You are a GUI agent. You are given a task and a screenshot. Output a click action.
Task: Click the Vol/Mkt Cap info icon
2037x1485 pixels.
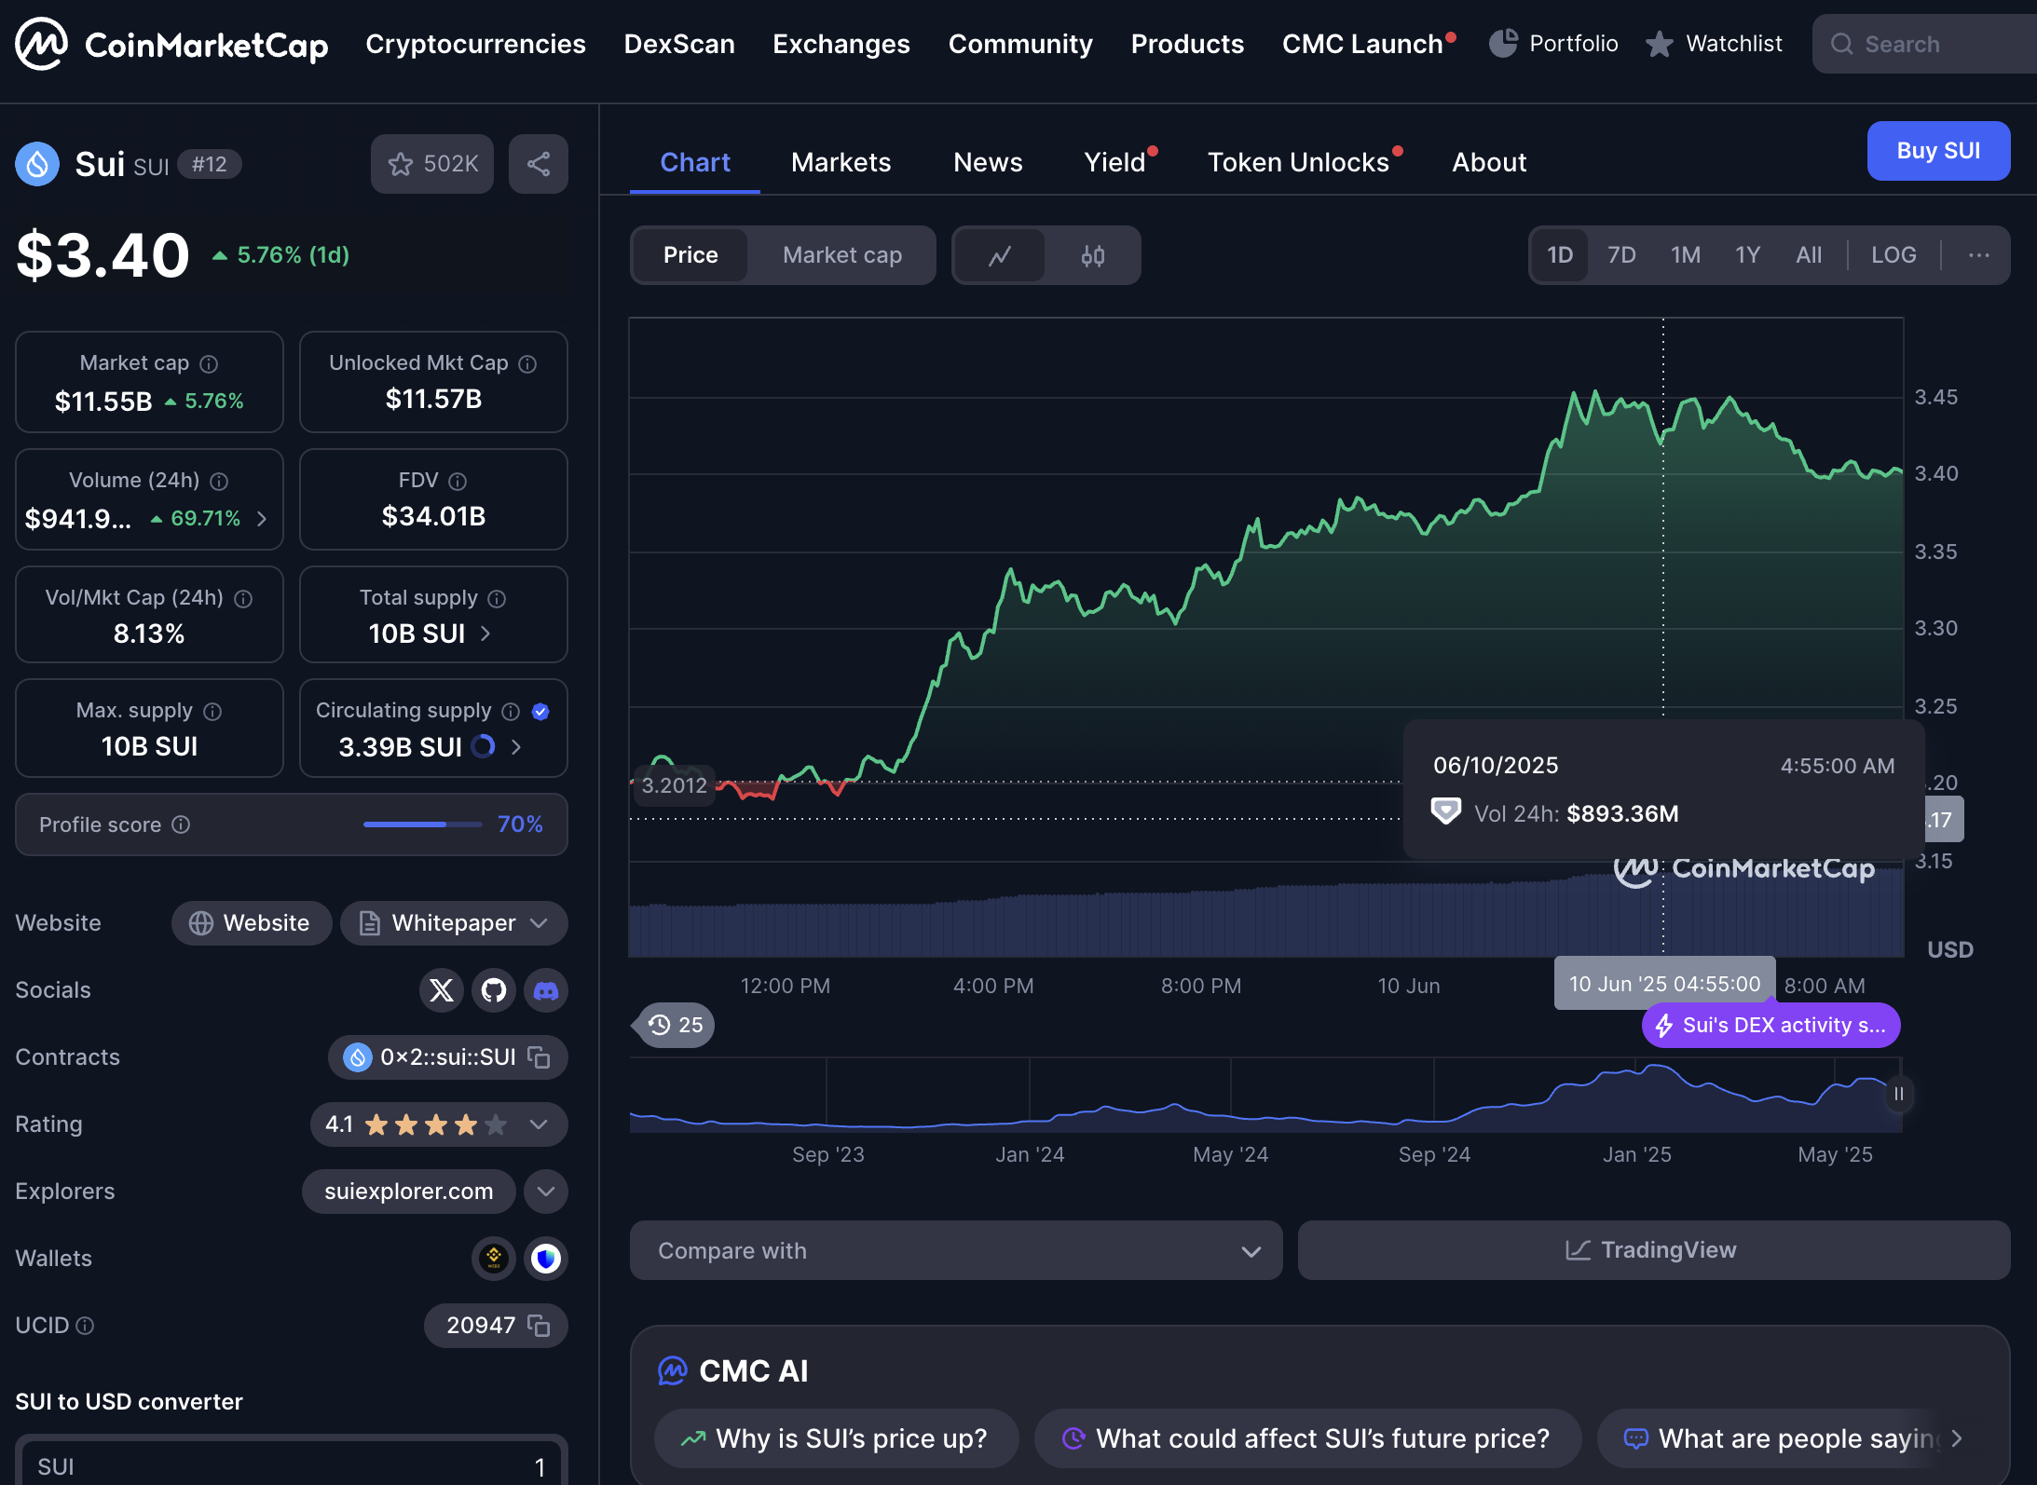click(243, 599)
